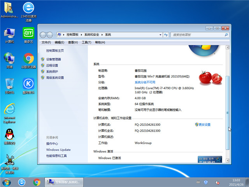Open 高级系统设置 in the sidebar
The height and width of the screenshot is (187, 249).
click(55, 78)
